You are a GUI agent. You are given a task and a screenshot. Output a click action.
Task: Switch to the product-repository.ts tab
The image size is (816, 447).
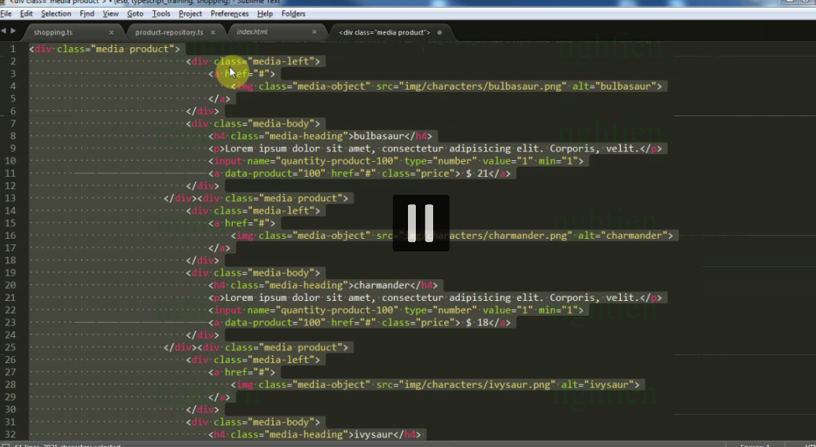(169, 32)
